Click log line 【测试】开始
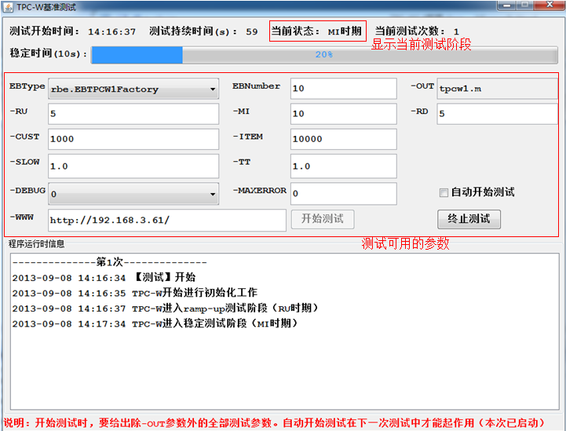The height and width of the screenshot is (431, 566). pyautogui.click(x=104, y=278)
